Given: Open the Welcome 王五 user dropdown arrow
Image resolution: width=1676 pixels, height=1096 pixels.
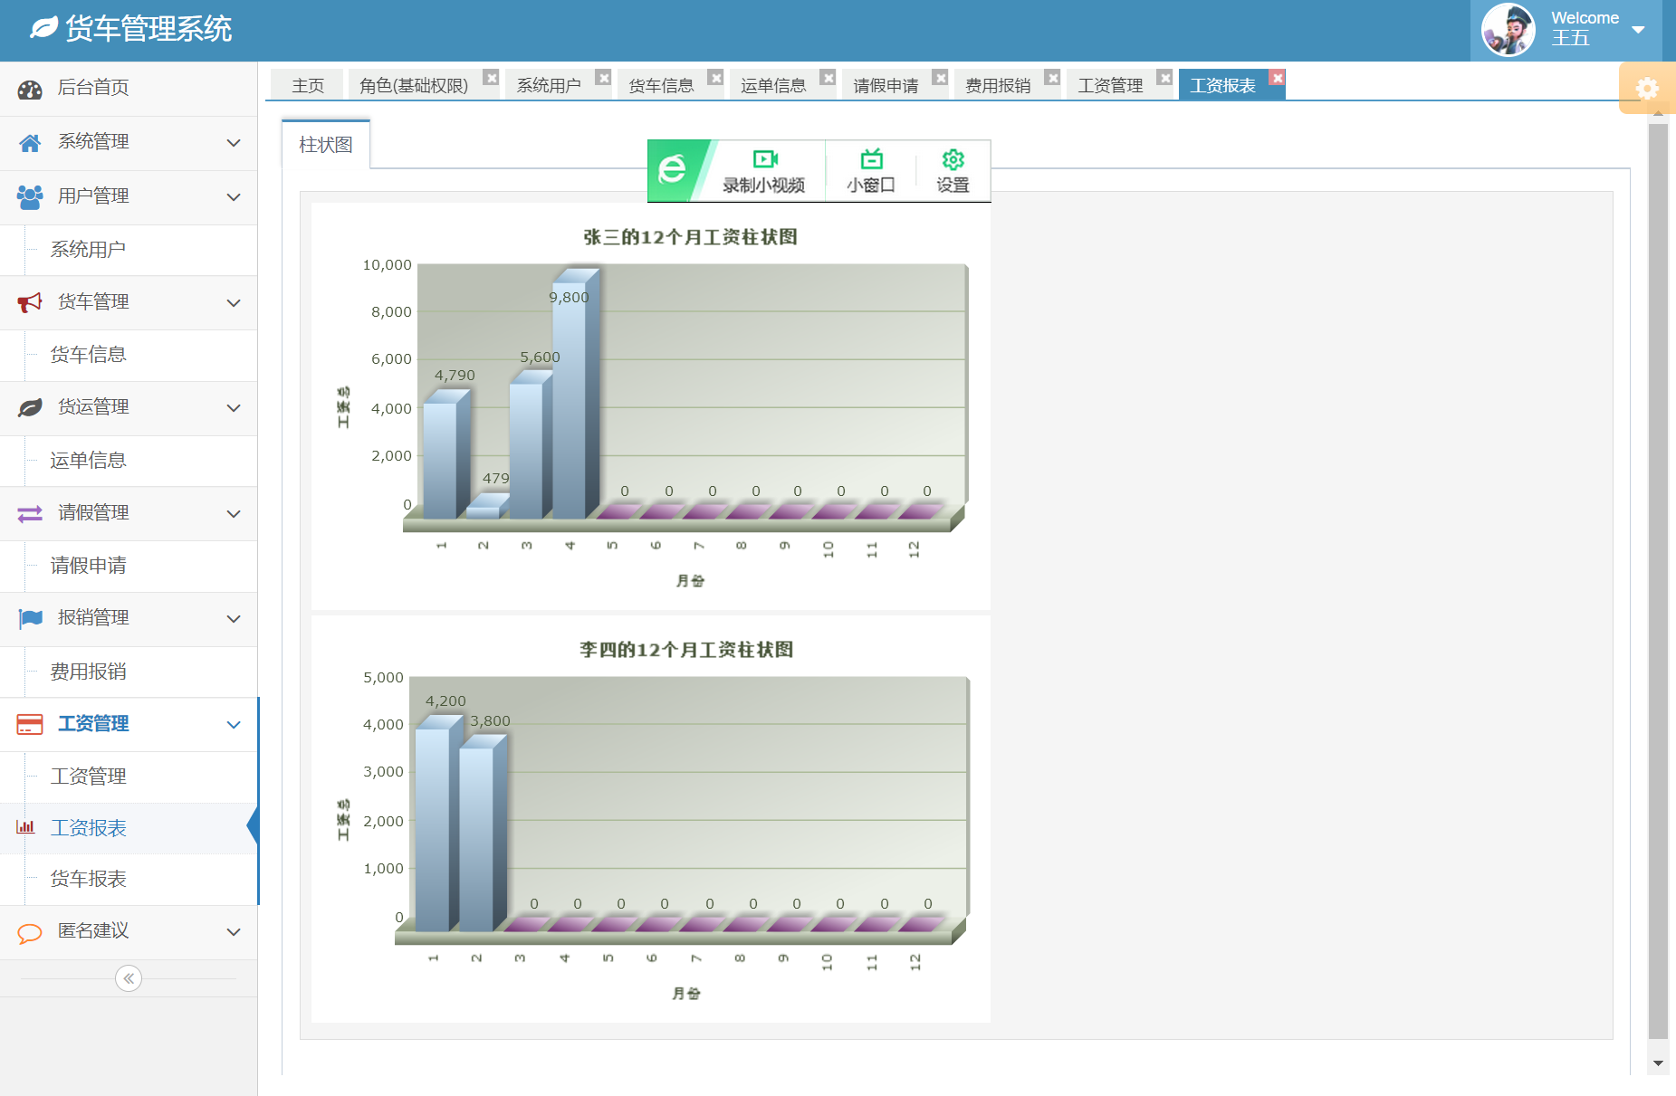Looking at the screenshot, I should click(x=1637, y=30).
